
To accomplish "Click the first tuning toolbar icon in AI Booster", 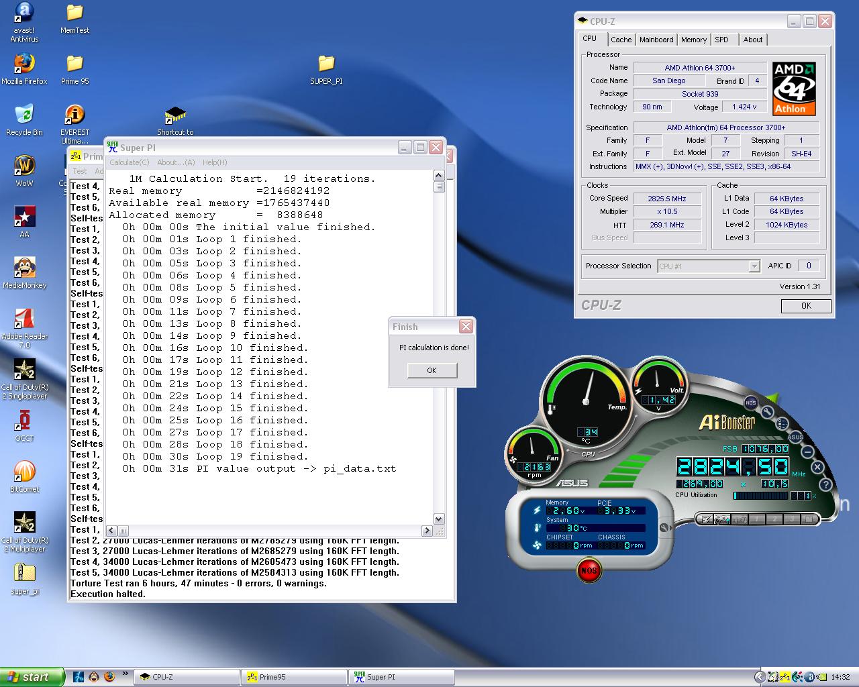I will click(705, 519).
